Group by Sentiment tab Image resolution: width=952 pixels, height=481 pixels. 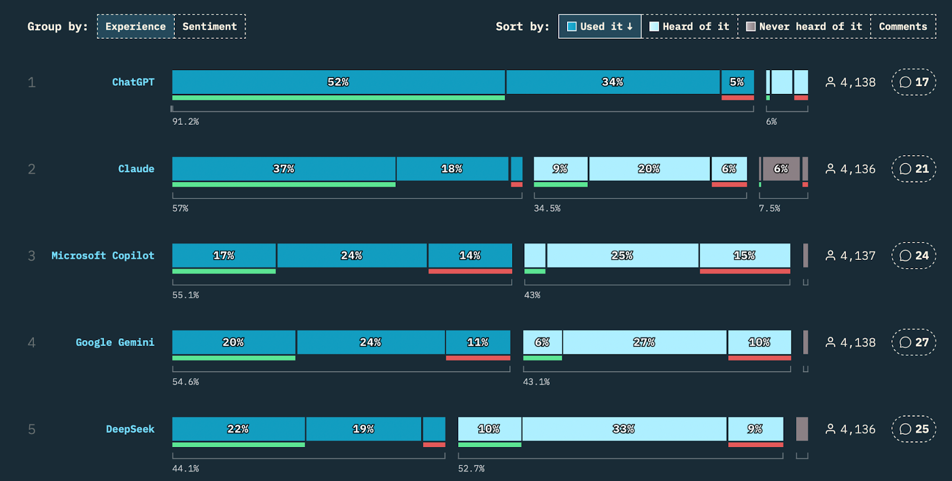click(x=209, y=26)
